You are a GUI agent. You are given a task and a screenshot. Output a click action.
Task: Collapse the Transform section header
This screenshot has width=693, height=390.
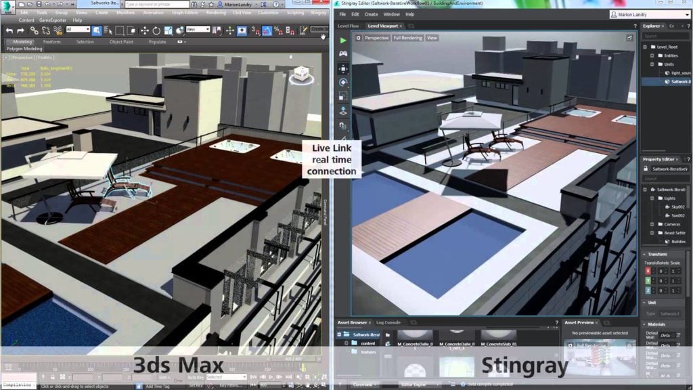click(665, 255)
